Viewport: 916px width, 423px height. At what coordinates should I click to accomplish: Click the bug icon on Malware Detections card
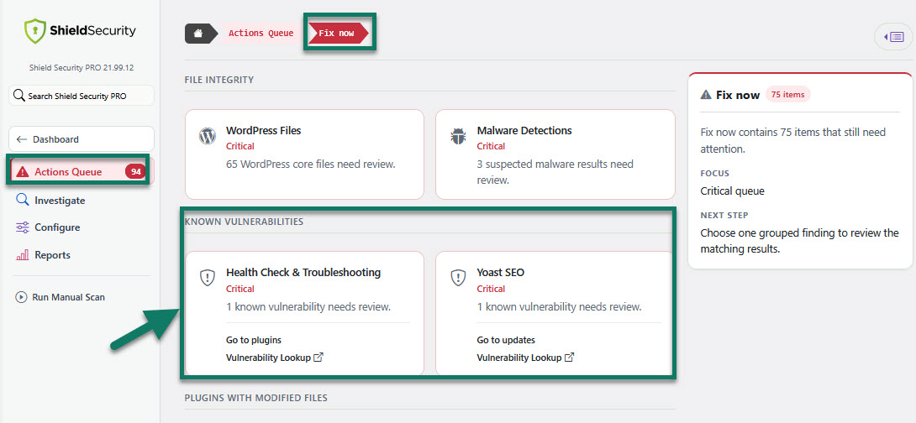tap(459, 137)
